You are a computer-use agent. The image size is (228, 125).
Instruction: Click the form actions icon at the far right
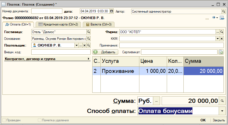click(x=222, y=18)
